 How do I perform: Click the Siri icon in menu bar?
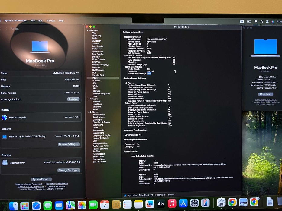[x=273, y=21]
